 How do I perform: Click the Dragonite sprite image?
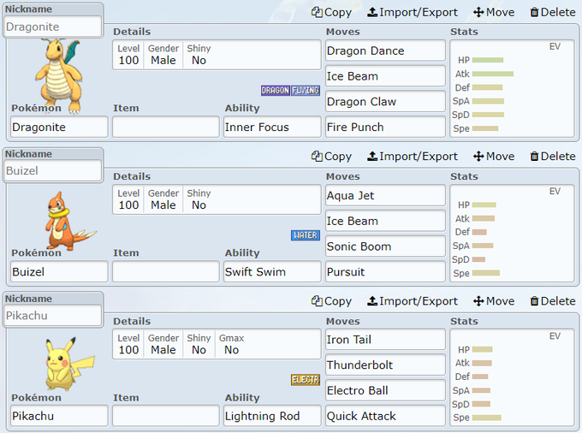click(59, 75)
